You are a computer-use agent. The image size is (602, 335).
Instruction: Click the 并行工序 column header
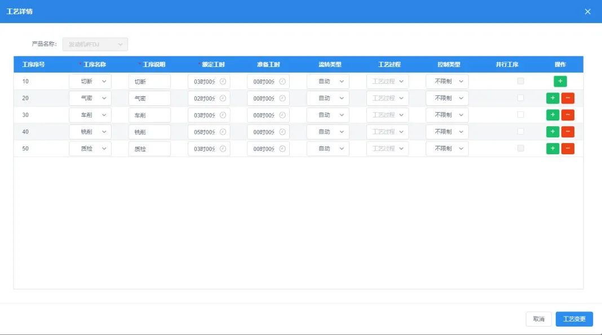point(507,64)
